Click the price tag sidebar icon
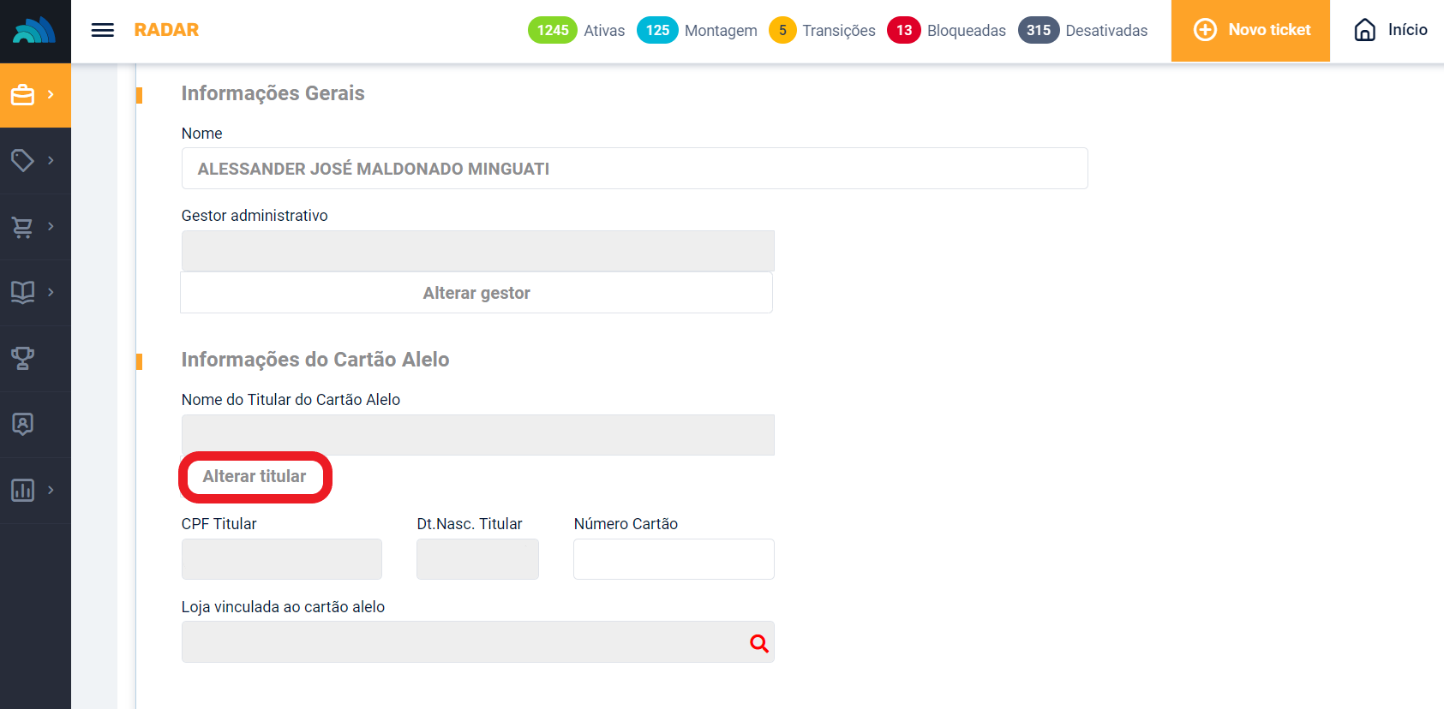This screenshot has height=709, width=1444. [23, 160]
